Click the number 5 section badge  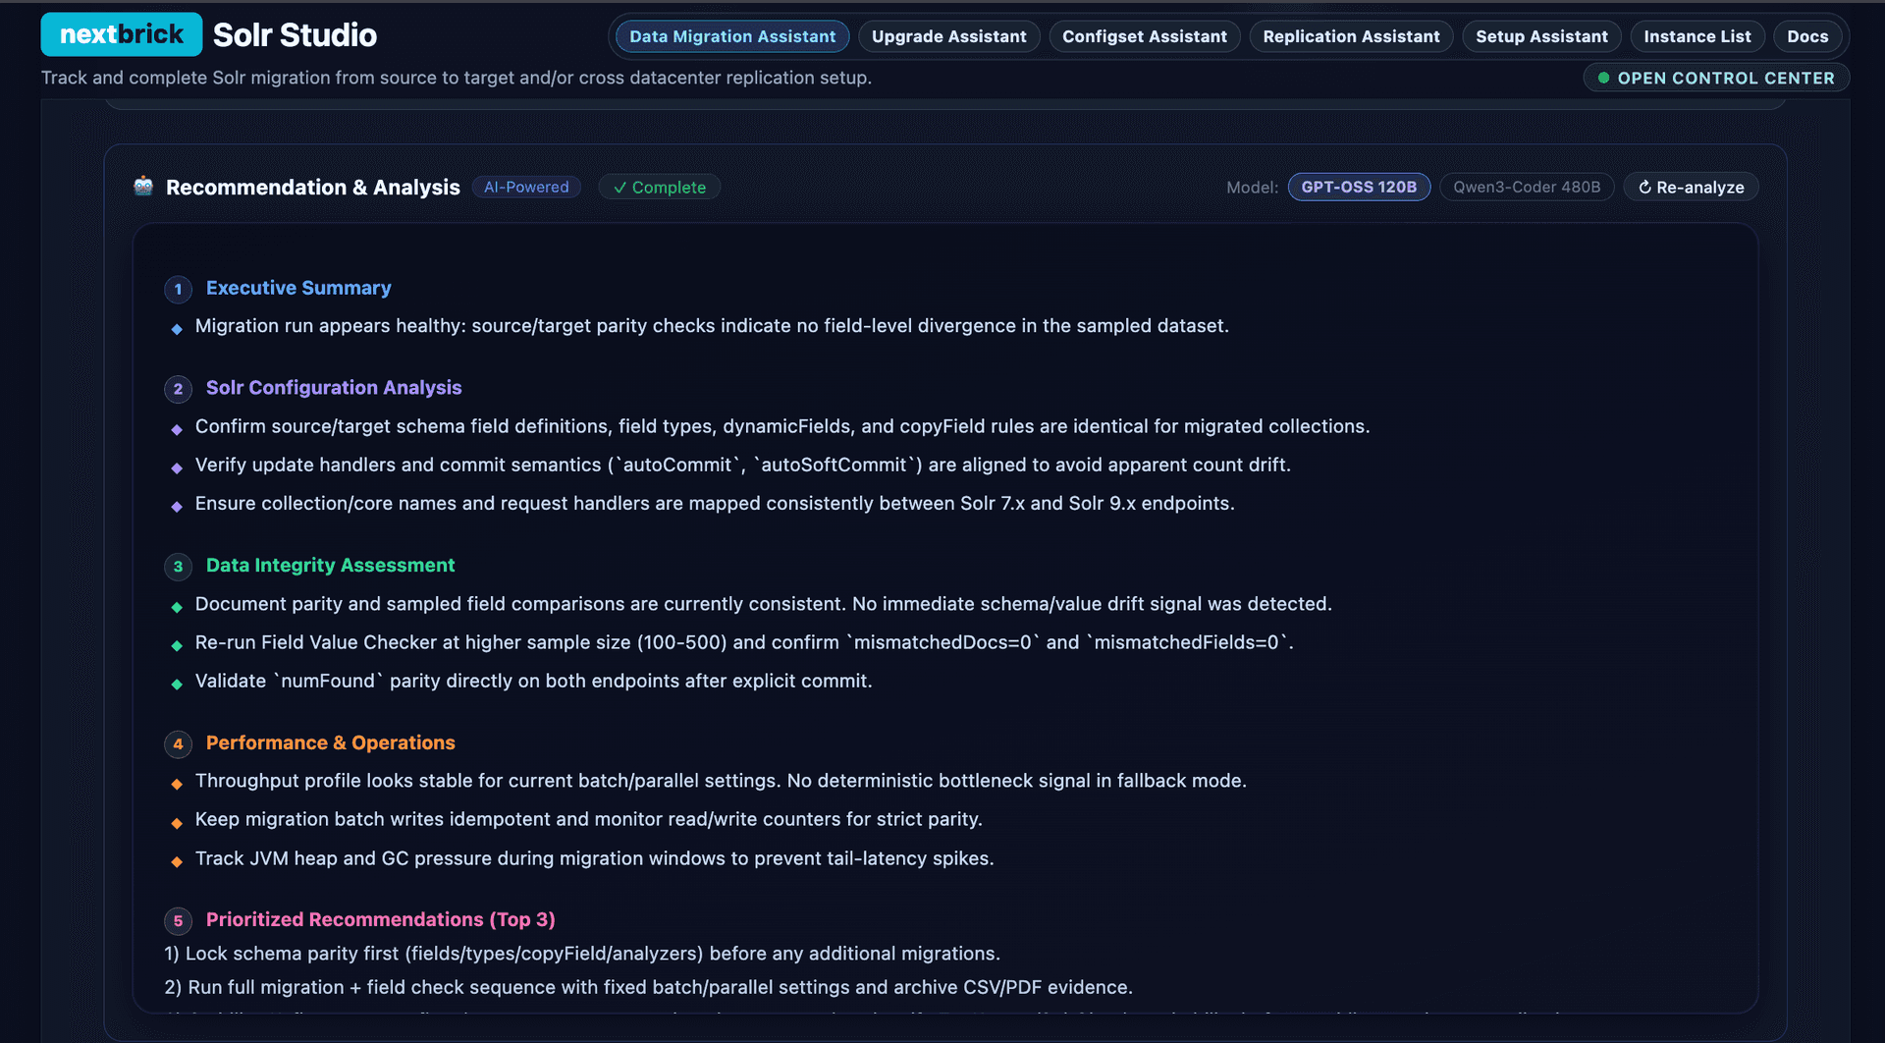178,920
